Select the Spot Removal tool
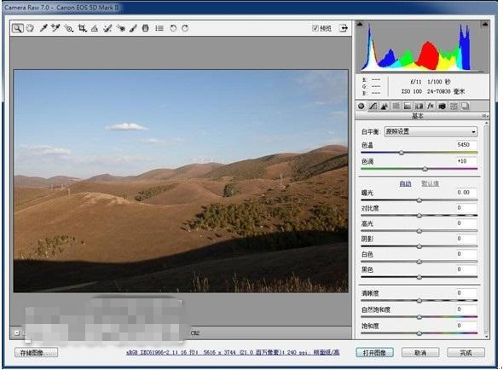The image size is (503, 370). (x=107, y=28)
